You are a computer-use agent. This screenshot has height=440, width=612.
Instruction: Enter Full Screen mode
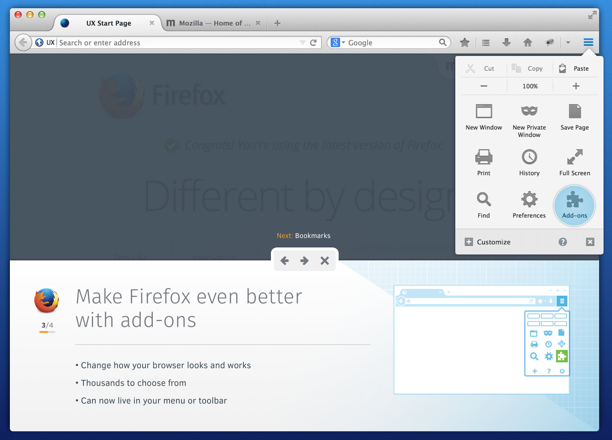(x=575, y=162)
